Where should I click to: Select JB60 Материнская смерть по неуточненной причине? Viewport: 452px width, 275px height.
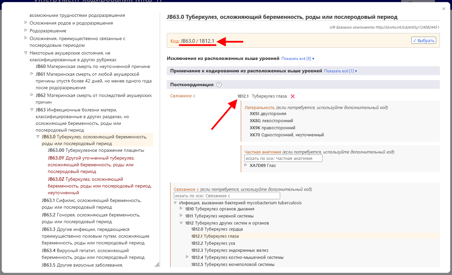[x=93, y=67]
